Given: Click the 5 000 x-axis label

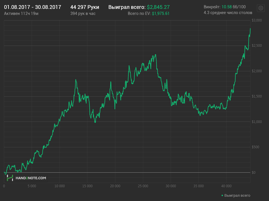Looking at the screenshot, I should tap(32, 186).
